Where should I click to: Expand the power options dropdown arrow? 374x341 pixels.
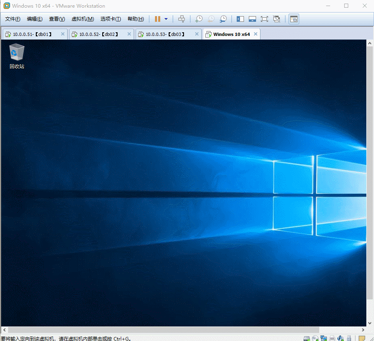tap(166, 19)
